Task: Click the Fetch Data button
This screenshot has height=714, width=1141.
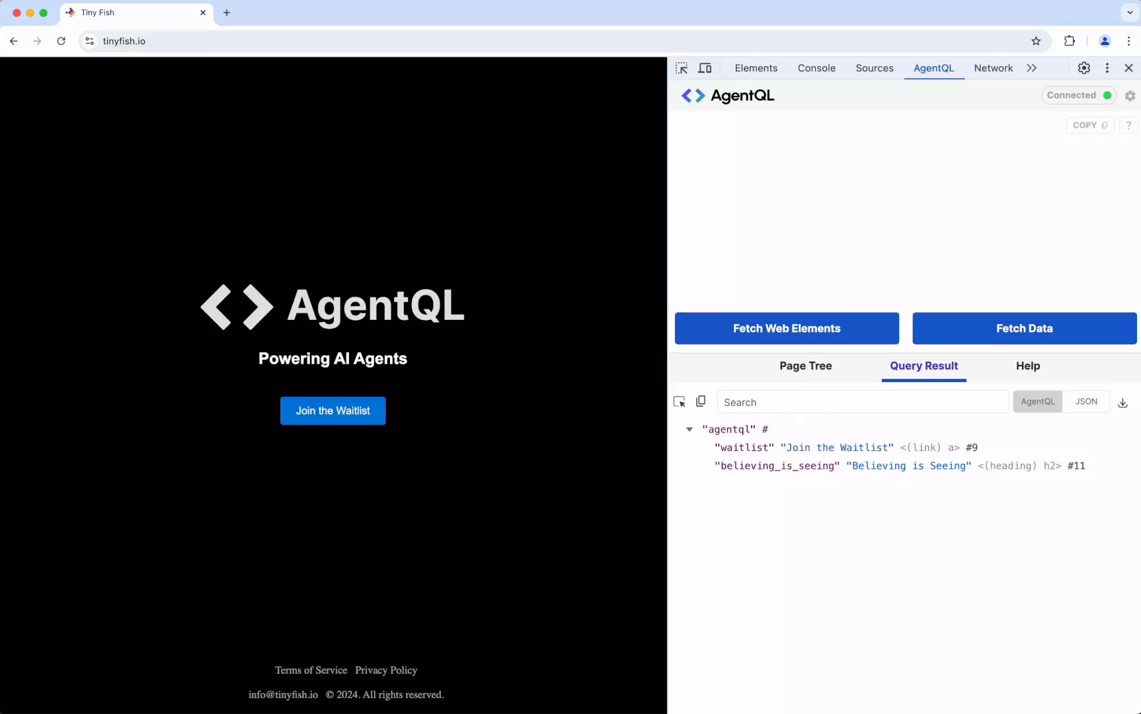Action: pyautogui.click(x=1023, y=329)
